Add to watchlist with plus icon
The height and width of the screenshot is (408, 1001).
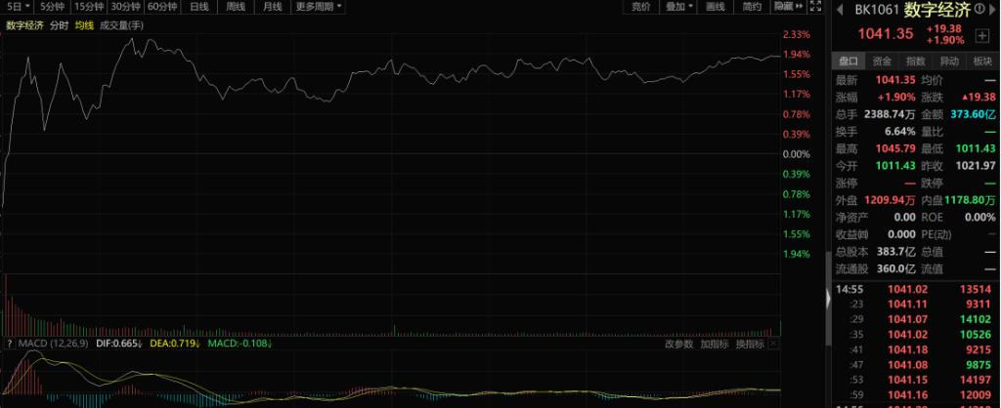[981, 35]
